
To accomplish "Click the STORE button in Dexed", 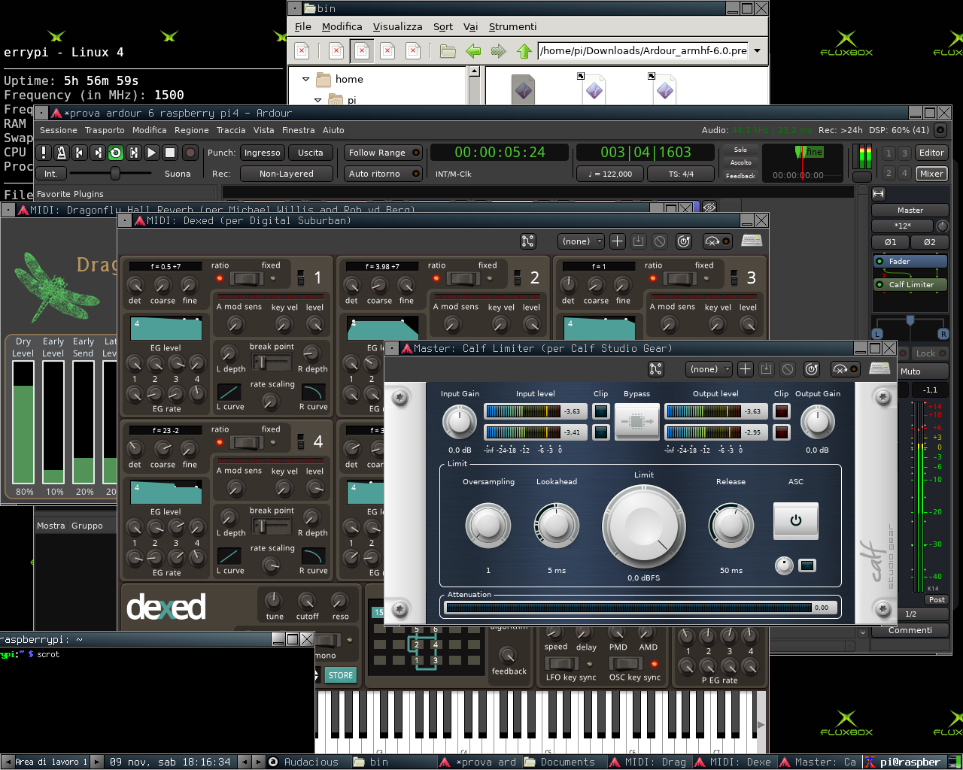I will click(340, 675).
